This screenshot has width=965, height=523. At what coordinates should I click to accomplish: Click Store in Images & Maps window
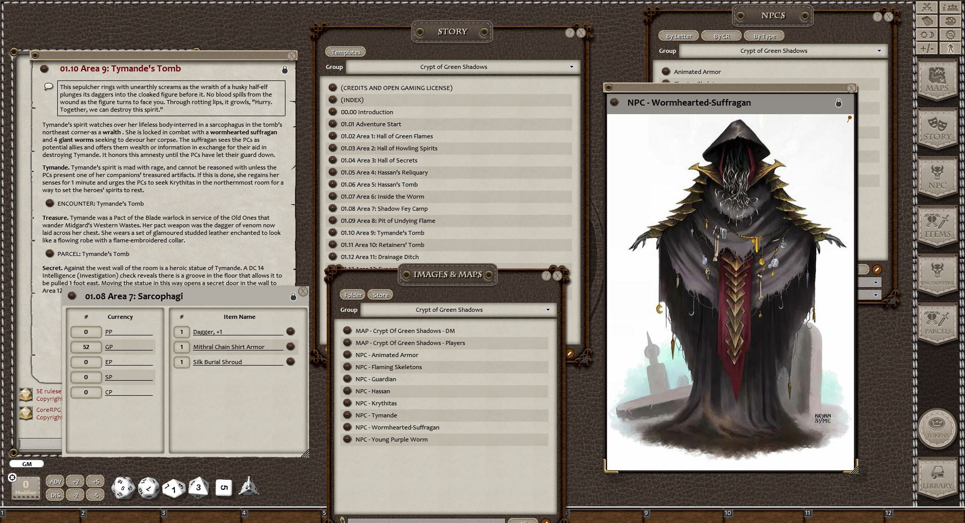(380, 295)
